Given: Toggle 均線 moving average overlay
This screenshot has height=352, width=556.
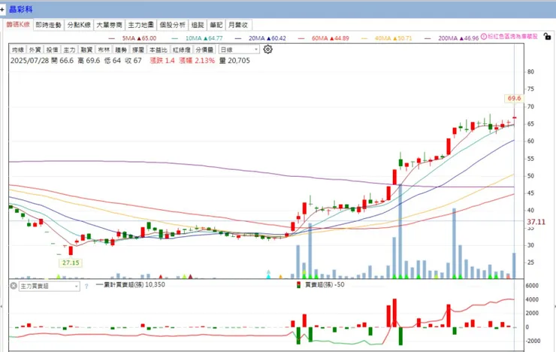Looking at the screenshot, I should click(18, 50).
